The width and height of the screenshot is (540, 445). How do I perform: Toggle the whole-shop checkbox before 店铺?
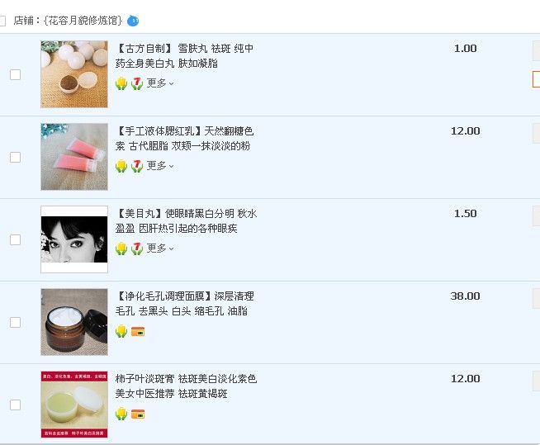click(x=2, y=21)
